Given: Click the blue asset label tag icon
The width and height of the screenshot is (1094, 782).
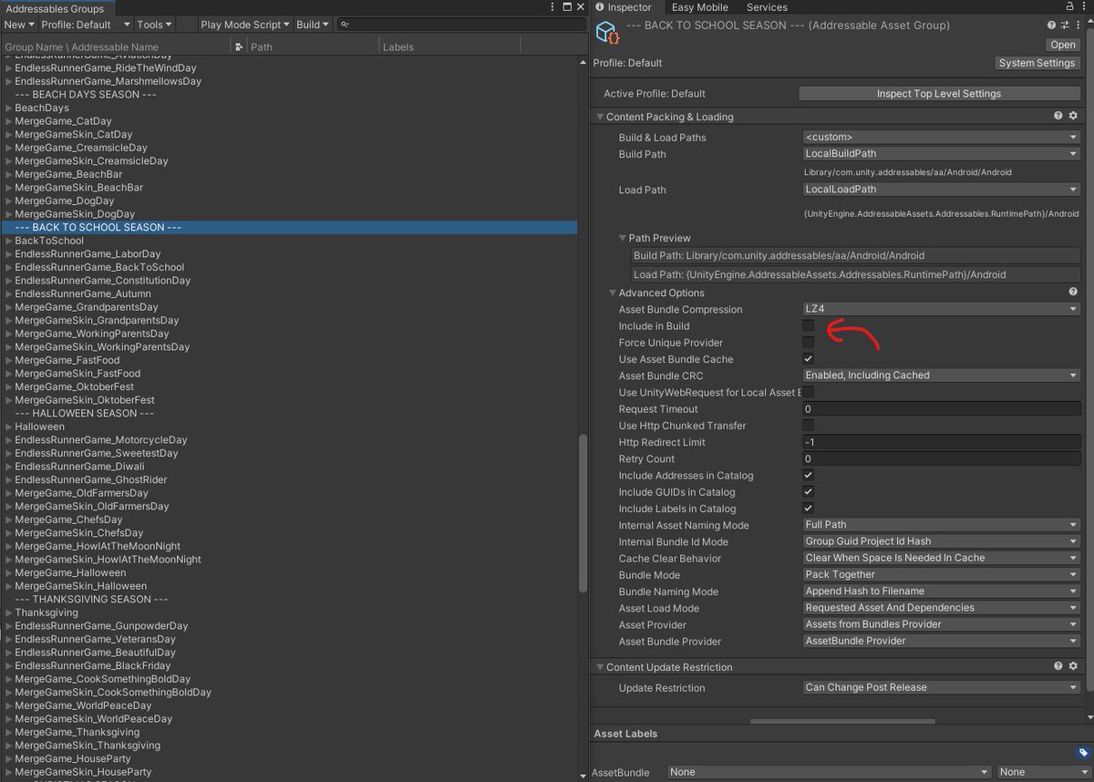Looking at the screenshot, I should pos(1083,753).
